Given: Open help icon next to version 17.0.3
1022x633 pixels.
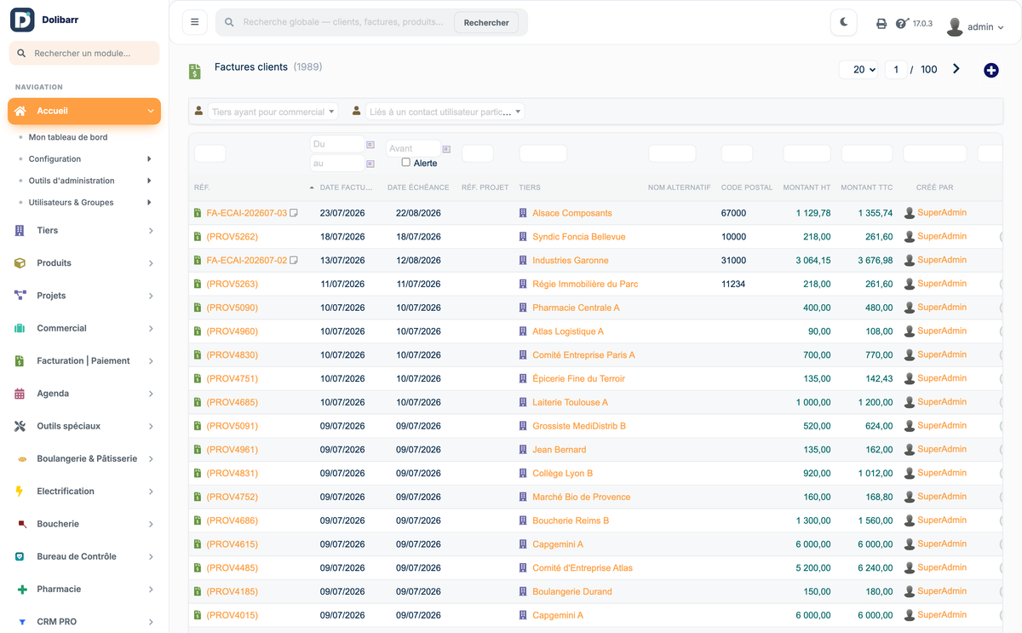Looking at the screenshot, I should tap(902, 24).
